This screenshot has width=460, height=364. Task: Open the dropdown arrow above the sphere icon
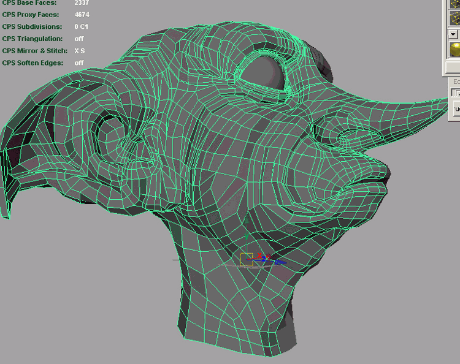tap(454, 34)
